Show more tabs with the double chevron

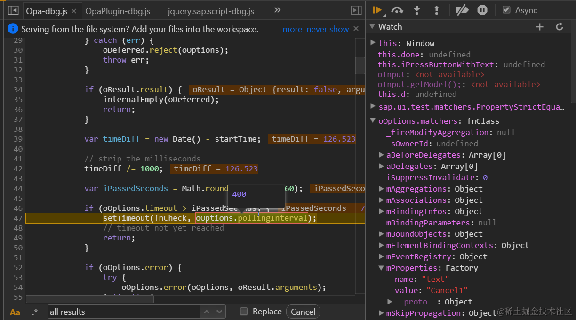tap(278, 10)
